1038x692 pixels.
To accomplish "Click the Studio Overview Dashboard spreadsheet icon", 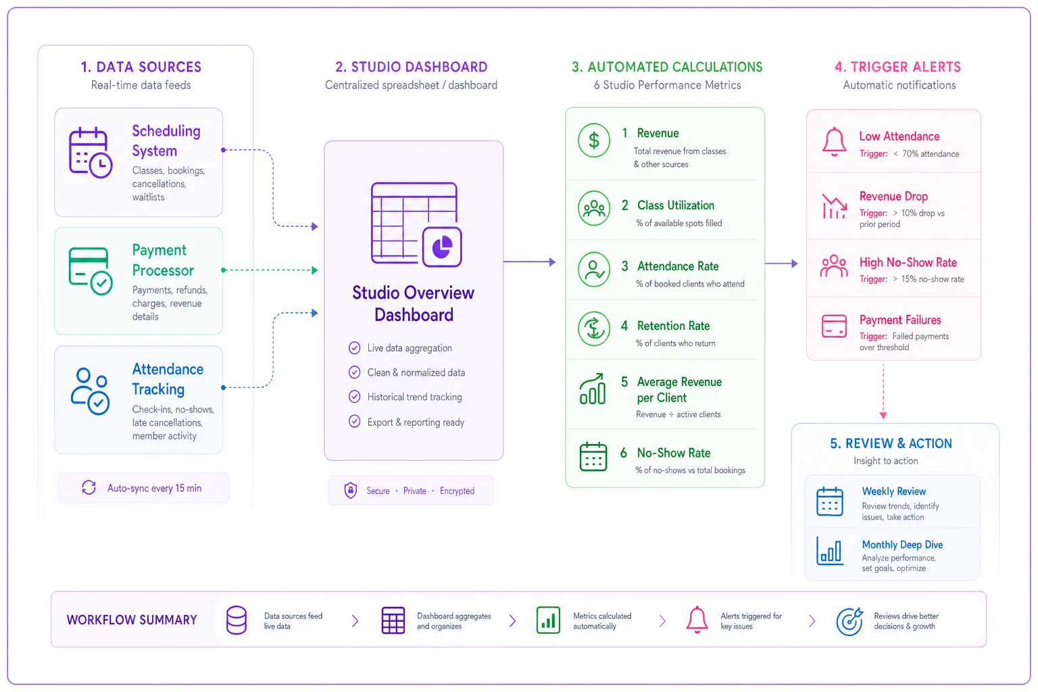I will tap(416, 225).
